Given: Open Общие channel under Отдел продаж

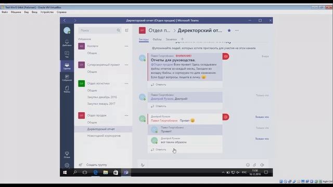Looking at the screenshot, I should [x=92, y=123].
